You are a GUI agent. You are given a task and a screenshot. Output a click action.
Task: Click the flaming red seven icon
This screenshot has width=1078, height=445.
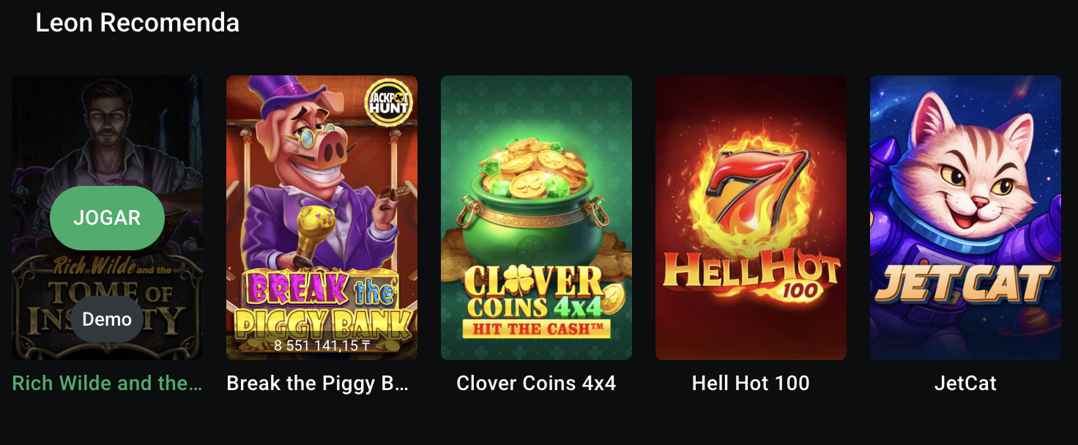[x=750, y=187]
